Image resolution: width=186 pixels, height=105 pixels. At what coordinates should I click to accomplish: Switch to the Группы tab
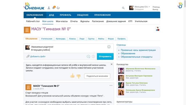coord(91,39)
